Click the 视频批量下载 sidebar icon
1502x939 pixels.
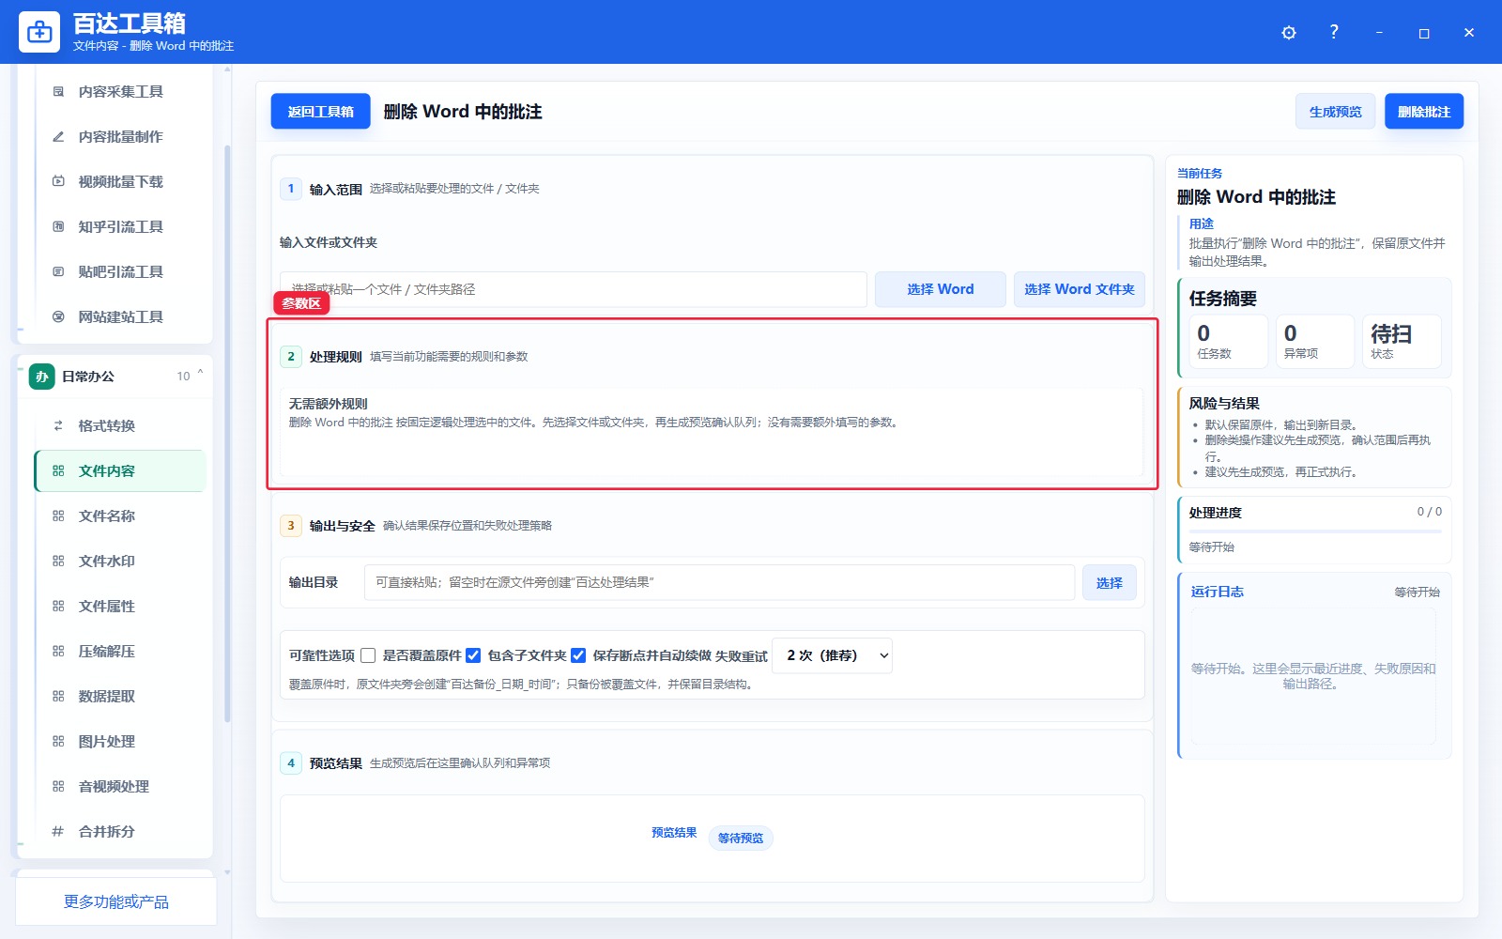pos(58,181)
